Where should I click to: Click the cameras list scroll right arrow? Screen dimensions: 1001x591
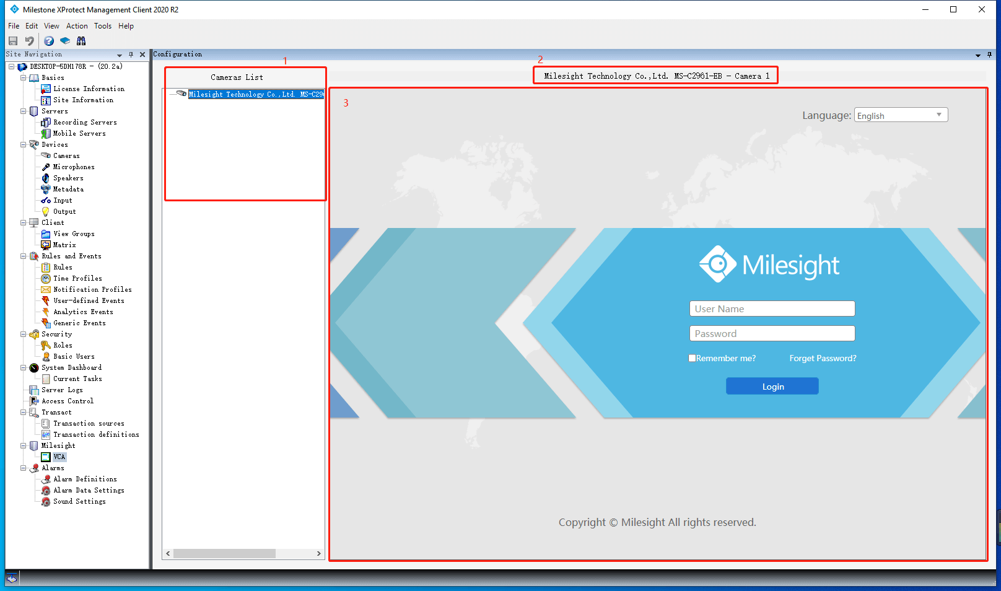pyautogui.click(x=319, y=553)
